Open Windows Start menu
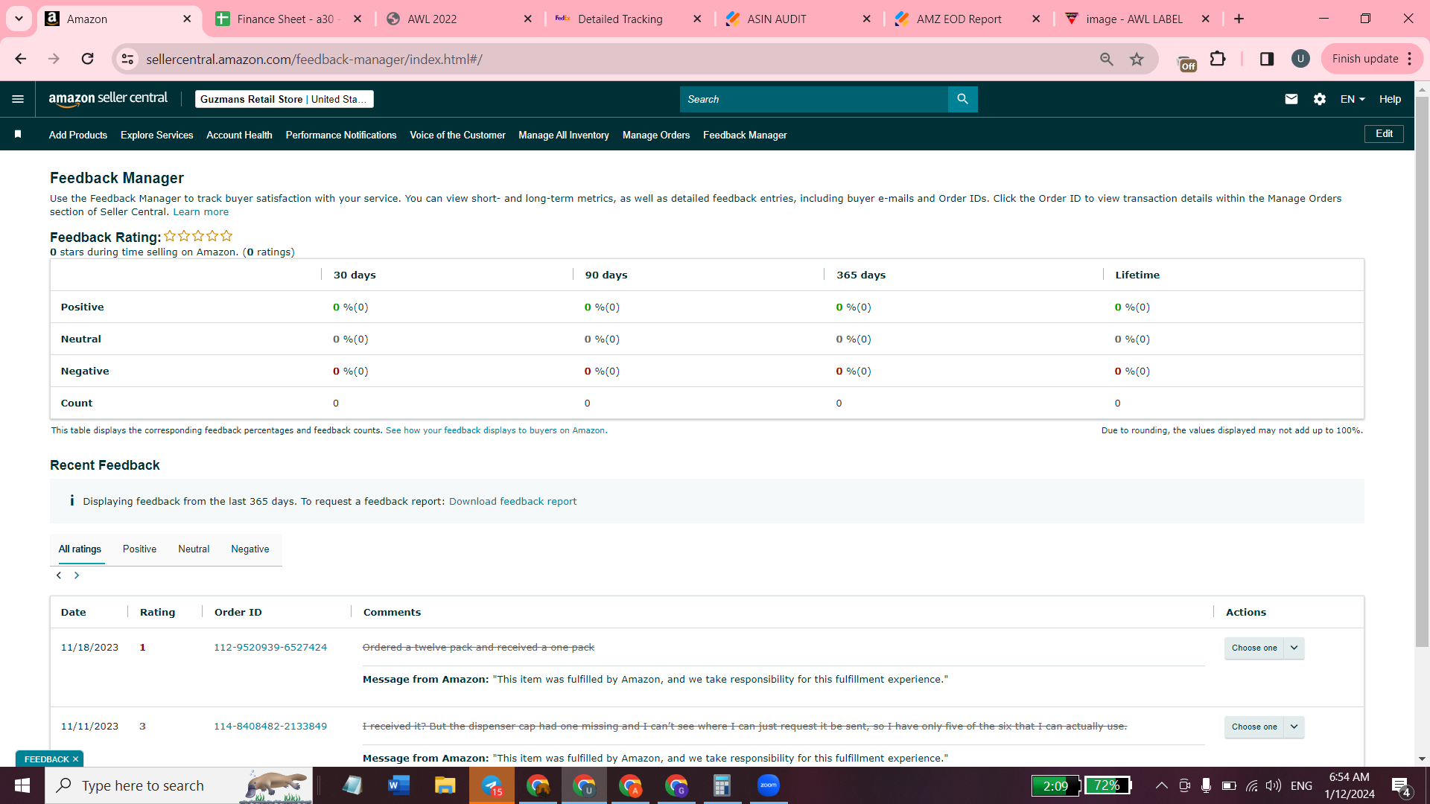 coord(22,785)
